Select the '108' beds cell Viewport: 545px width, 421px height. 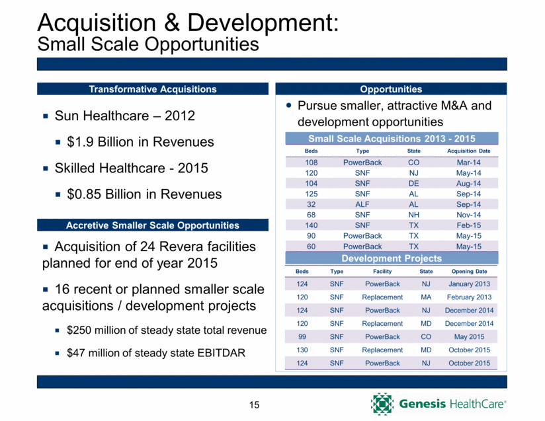(311, 162)
